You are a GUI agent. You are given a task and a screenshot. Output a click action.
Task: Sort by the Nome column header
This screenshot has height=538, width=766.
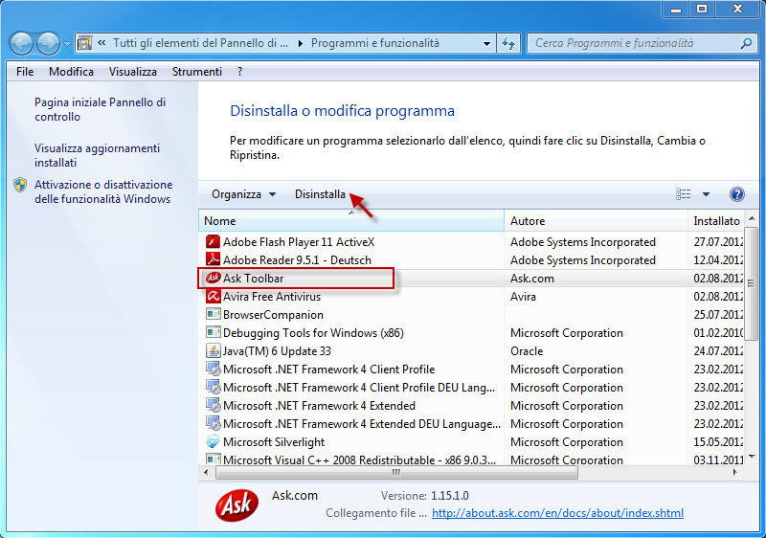coord(351,221)
